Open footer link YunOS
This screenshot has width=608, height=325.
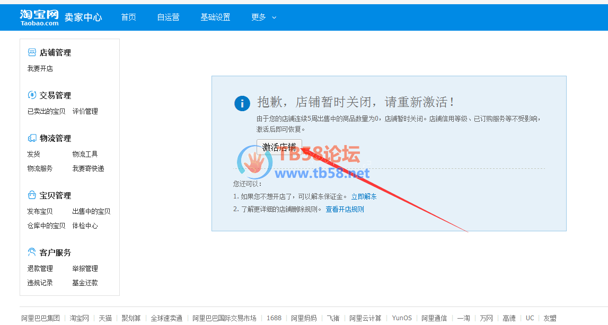click(402, 318)
